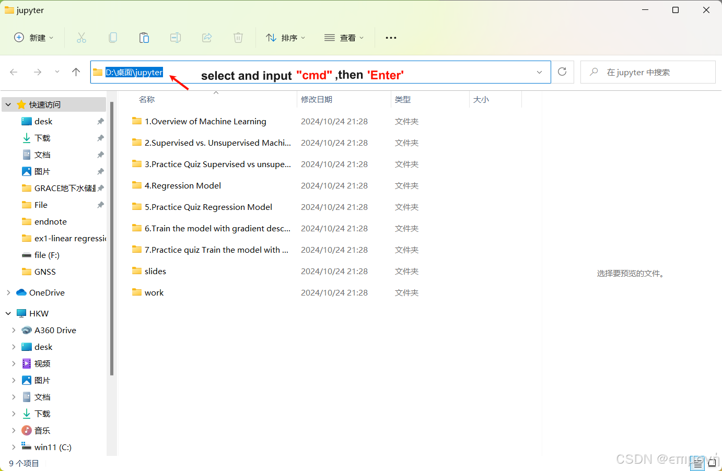Click the Copy icon in the toolbar
The width and height of the screenshot is (722, 471).
click(113, 37)
